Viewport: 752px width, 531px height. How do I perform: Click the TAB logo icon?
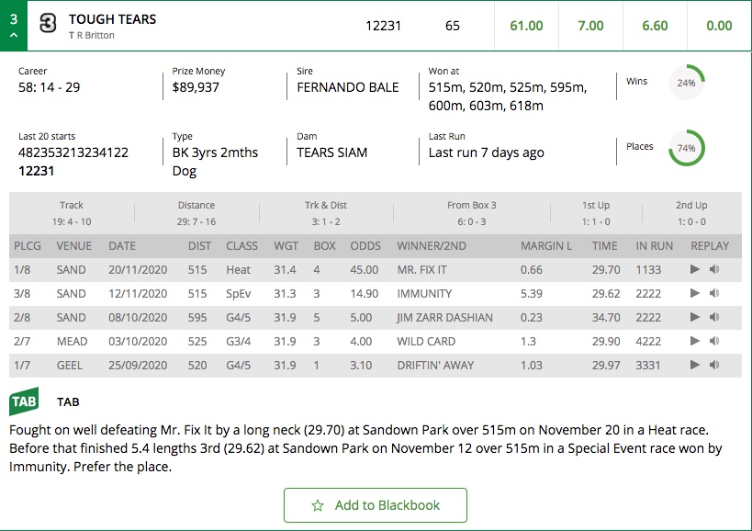(x=24, y=401)
